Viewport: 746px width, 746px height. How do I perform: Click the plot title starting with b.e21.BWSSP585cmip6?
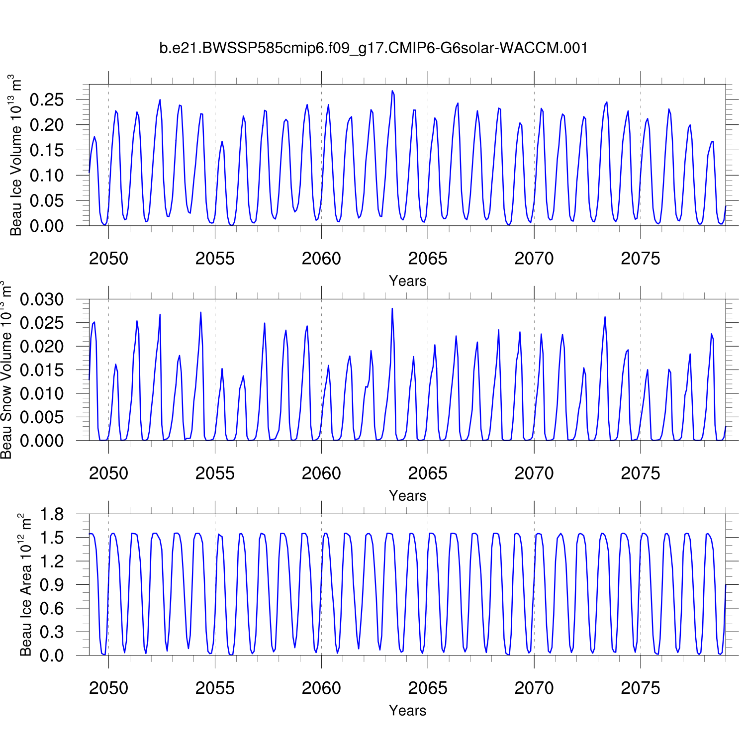coord(373,48)
